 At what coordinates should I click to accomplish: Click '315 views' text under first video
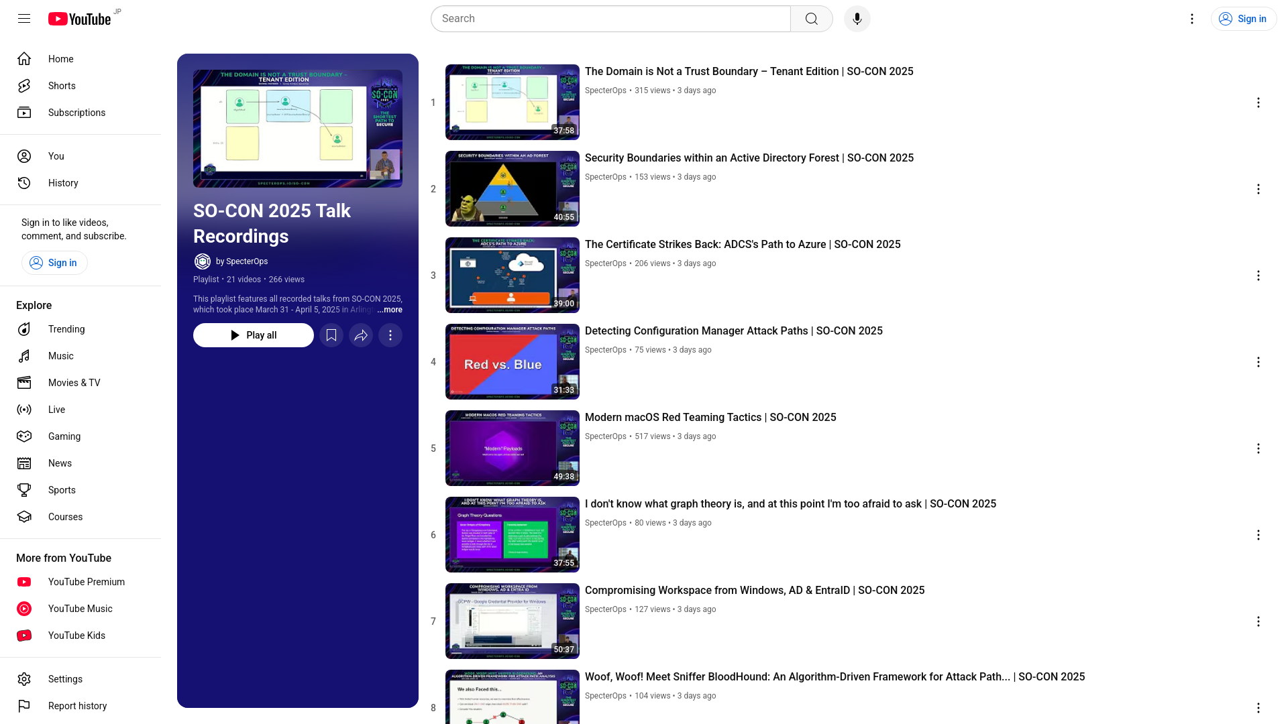coord(653,90)
